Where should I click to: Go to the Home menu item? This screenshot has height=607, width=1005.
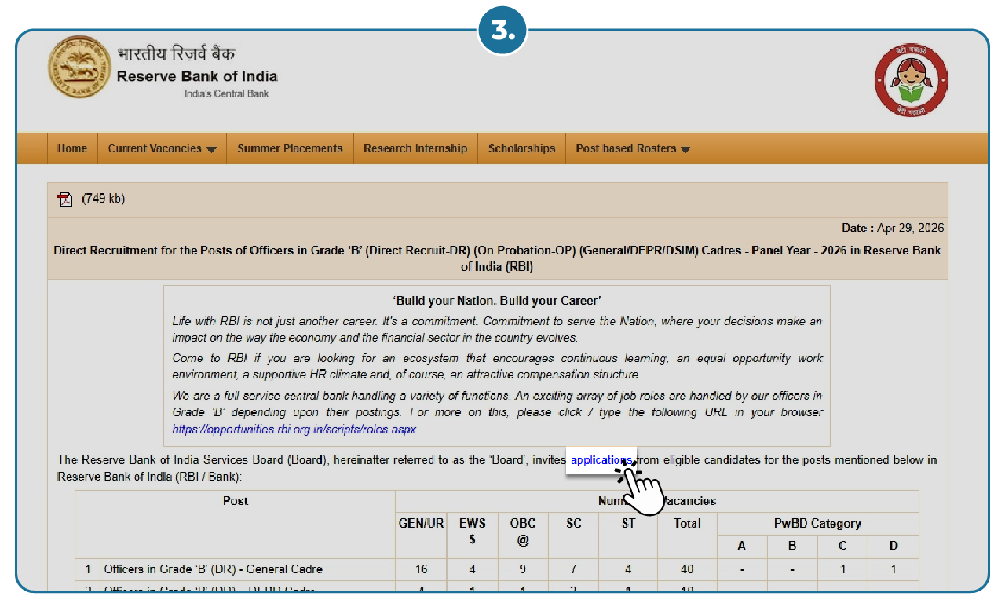pos(72,148)
